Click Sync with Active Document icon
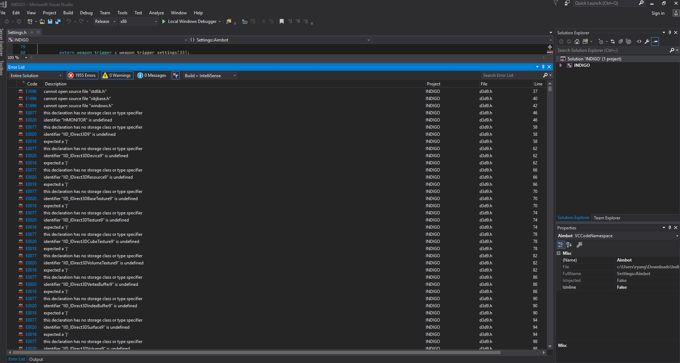This screenshot has height=363, width=680. [x=613, y=41]
